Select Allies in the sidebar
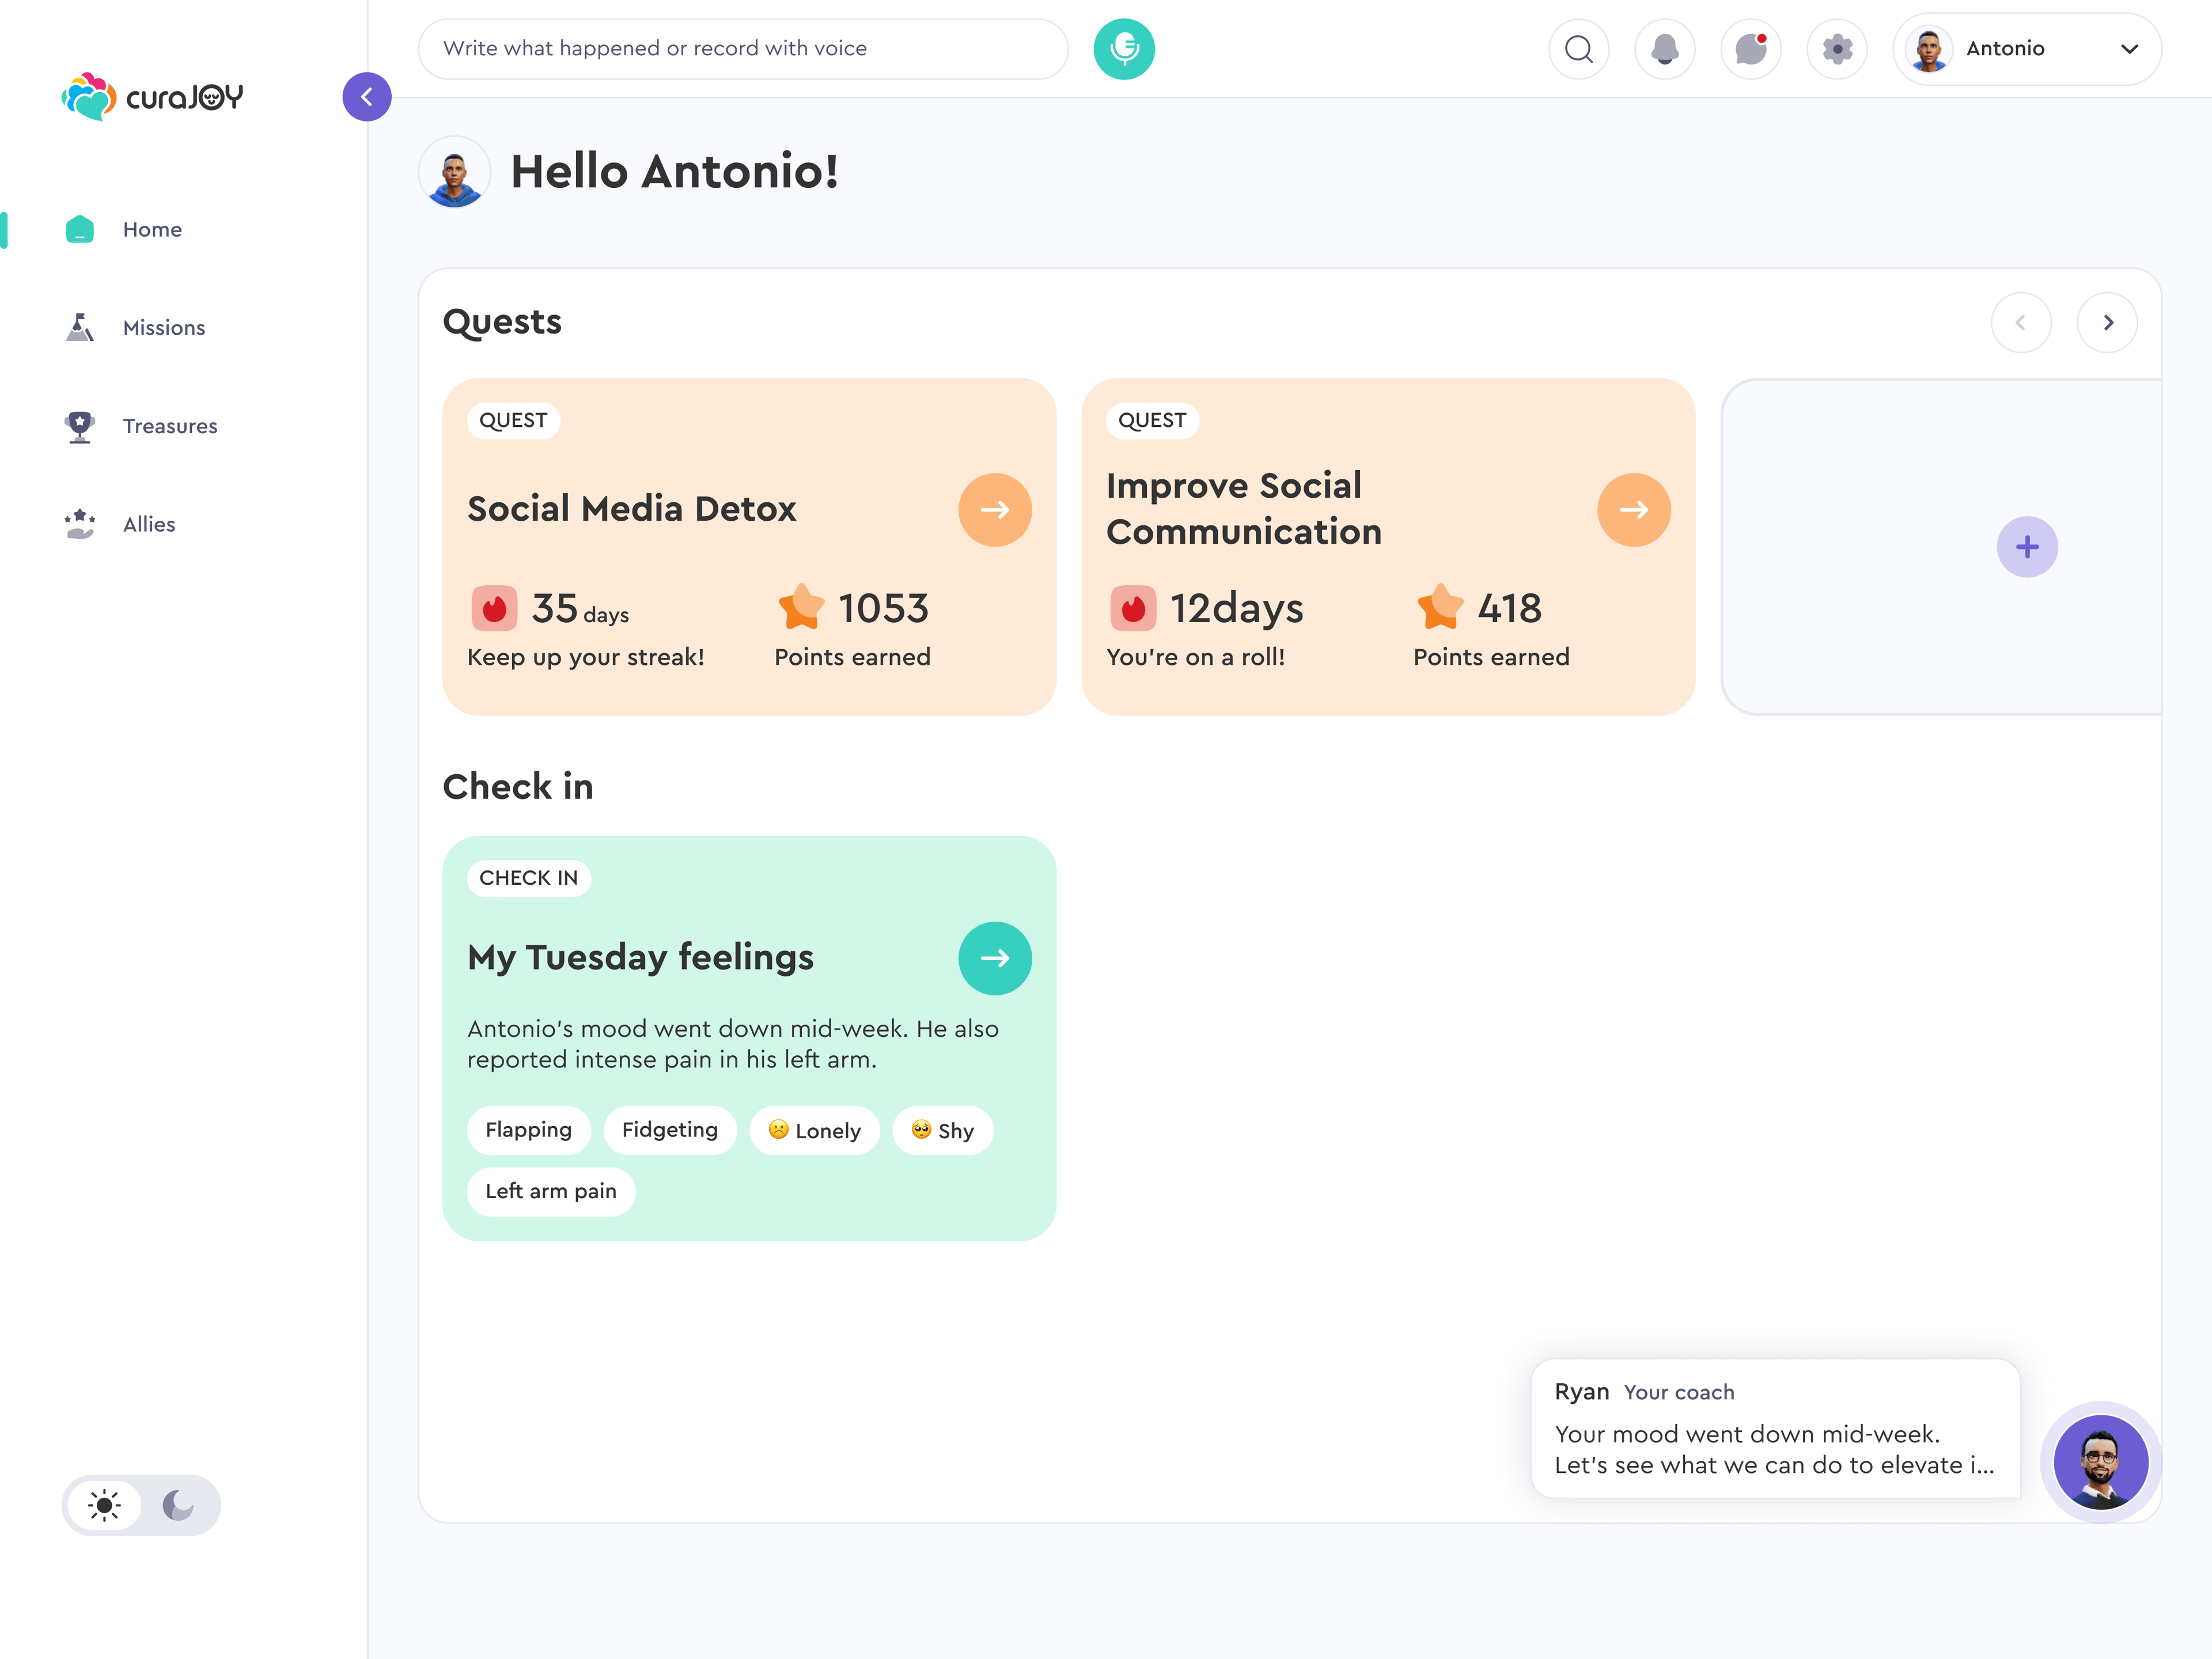Image resolution: width=2212 pixels, height=1659 pixels. click(x=149, y=524)
